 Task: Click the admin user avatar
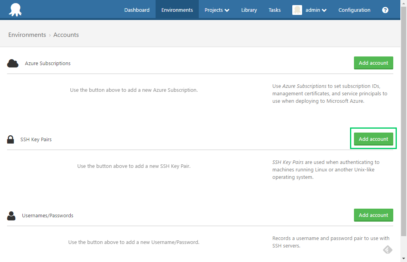click(x=297, y=10)
